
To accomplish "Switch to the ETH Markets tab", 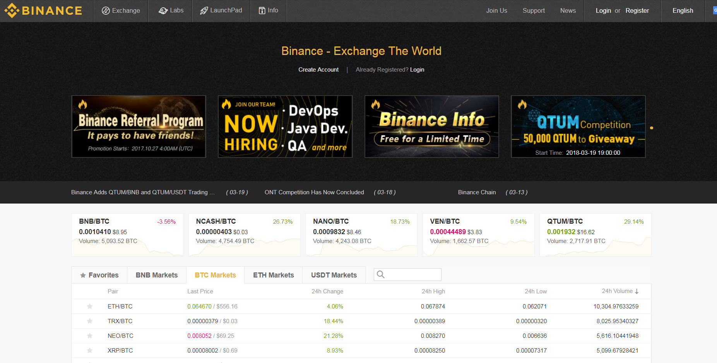I will [274, 275].
